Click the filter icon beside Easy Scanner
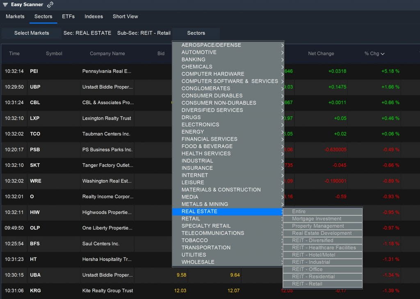This screenshot has height=299, width=420. point(5,5)
